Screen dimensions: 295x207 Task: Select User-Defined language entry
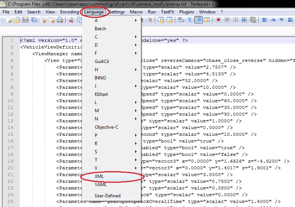pos(112,195)
